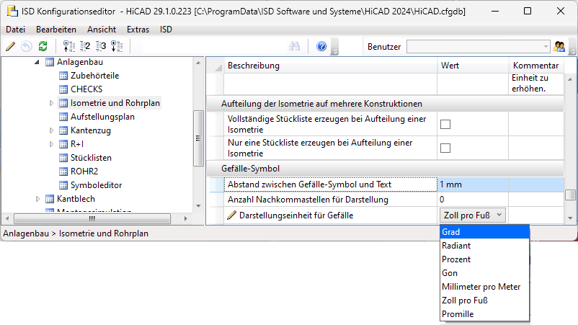Viewport: 578px width, 325px height.
Task: Expand the R+I tree node
Action: pyautogui.click(x=51, y=144)
